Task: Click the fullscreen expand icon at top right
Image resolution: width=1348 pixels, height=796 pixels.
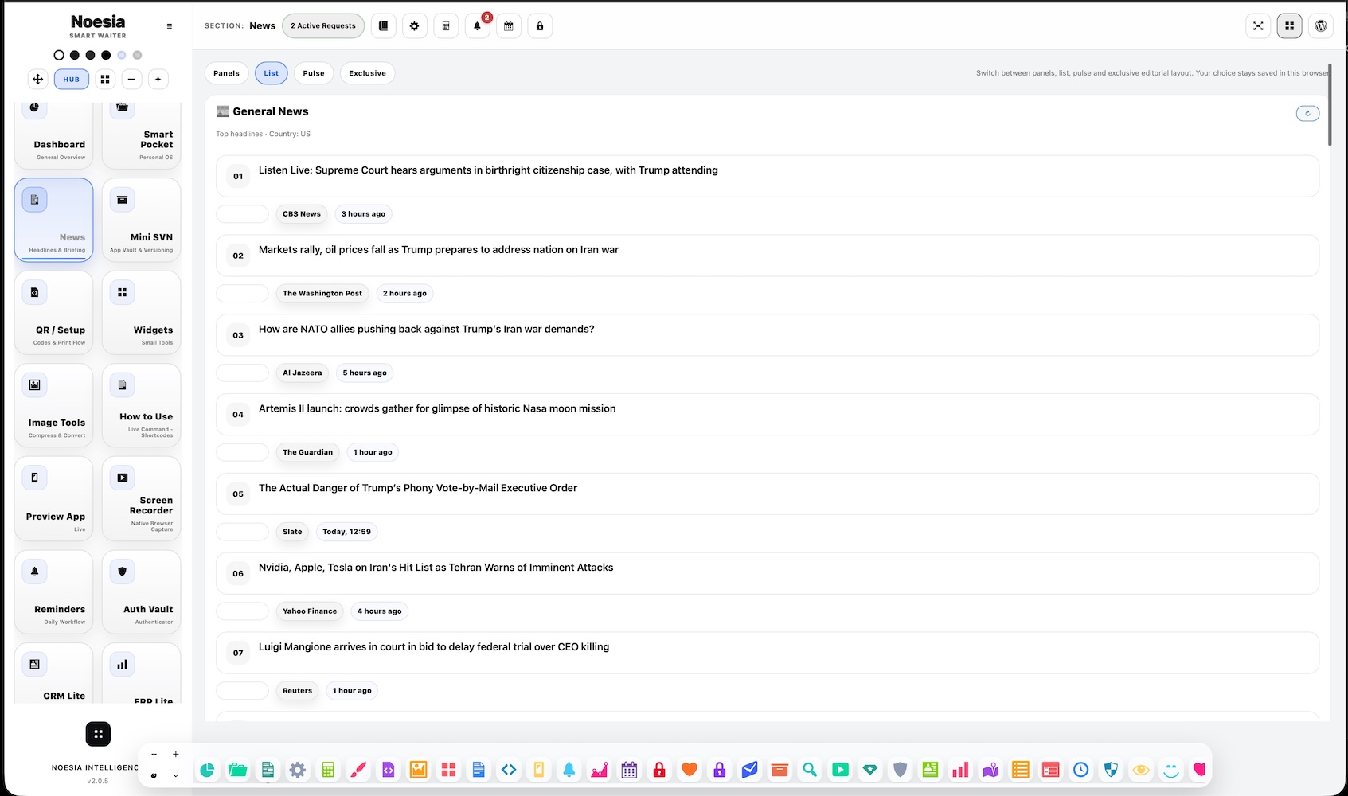Action: 1258,26
